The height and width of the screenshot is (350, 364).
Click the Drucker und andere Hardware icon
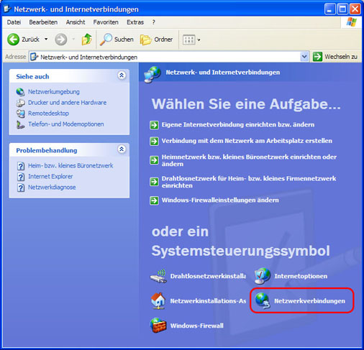click(21, 103)
